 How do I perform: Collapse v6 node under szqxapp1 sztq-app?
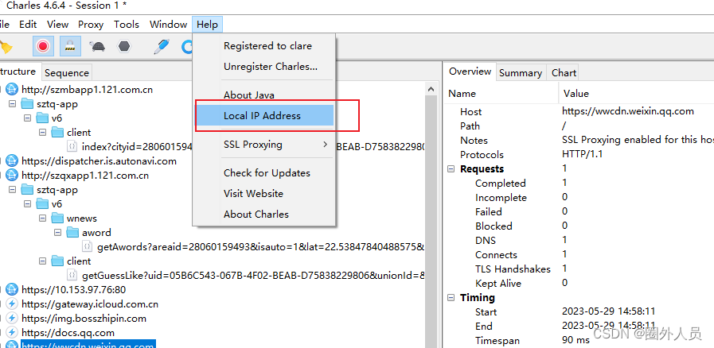(28, 204)
